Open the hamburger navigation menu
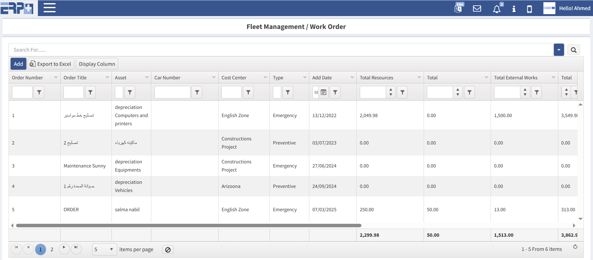 pos(50,8)
